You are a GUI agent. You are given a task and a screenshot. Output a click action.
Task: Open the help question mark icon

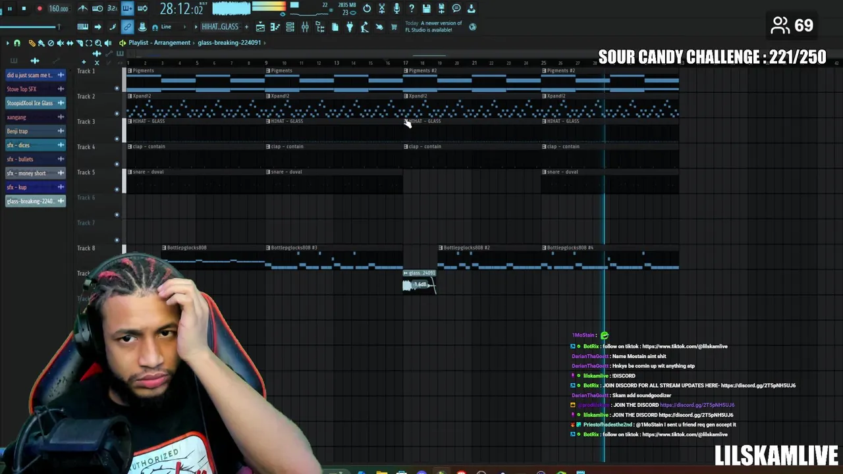point(412,9)
